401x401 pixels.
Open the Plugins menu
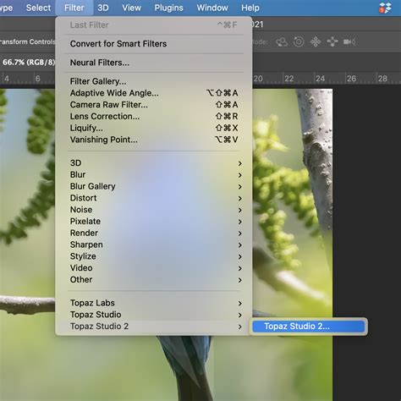click(168, 8)
